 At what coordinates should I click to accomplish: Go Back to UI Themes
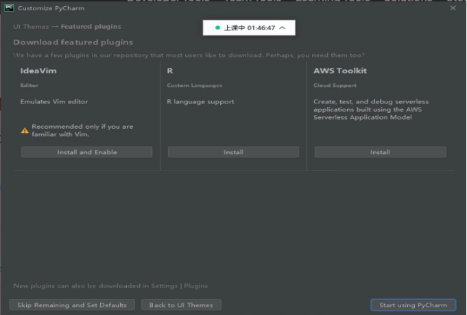coord(181,305)
